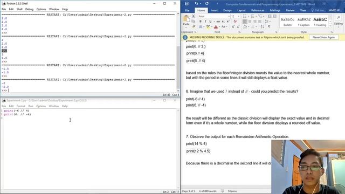Screen dimensions: 345x194
Task: Click the Redo icon in Word's title bar
Action: [206, 4]
